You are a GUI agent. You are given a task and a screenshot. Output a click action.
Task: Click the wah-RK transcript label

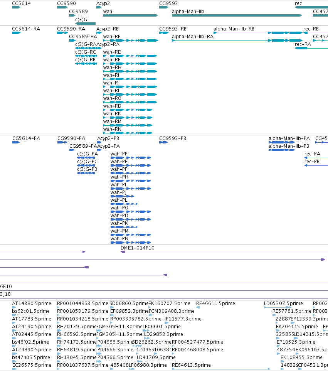[x=112, y=114]
